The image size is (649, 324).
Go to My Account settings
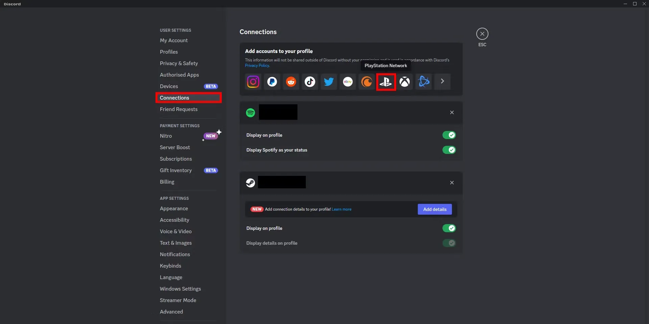point(174,40)
